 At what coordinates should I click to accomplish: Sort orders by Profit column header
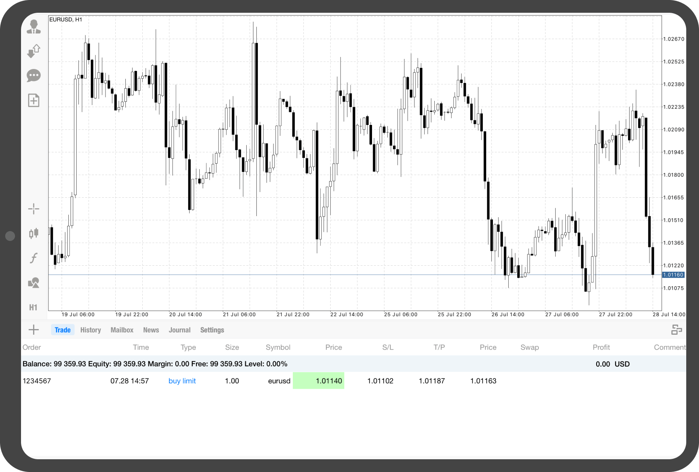[x=601, y=347]
